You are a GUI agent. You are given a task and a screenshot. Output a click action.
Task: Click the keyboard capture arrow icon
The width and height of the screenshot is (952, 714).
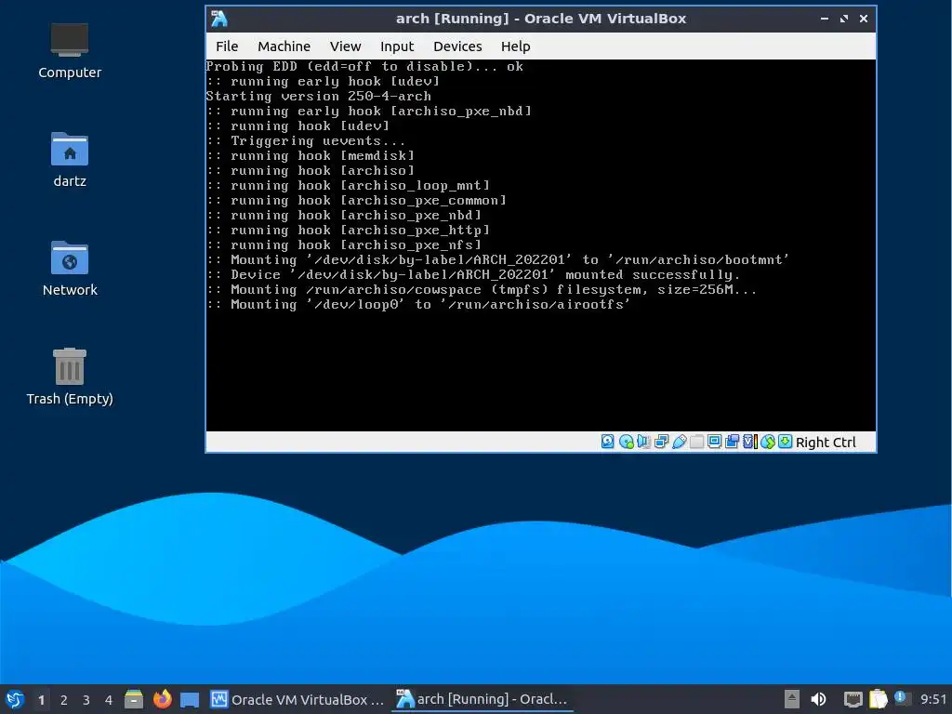(785, 442)
